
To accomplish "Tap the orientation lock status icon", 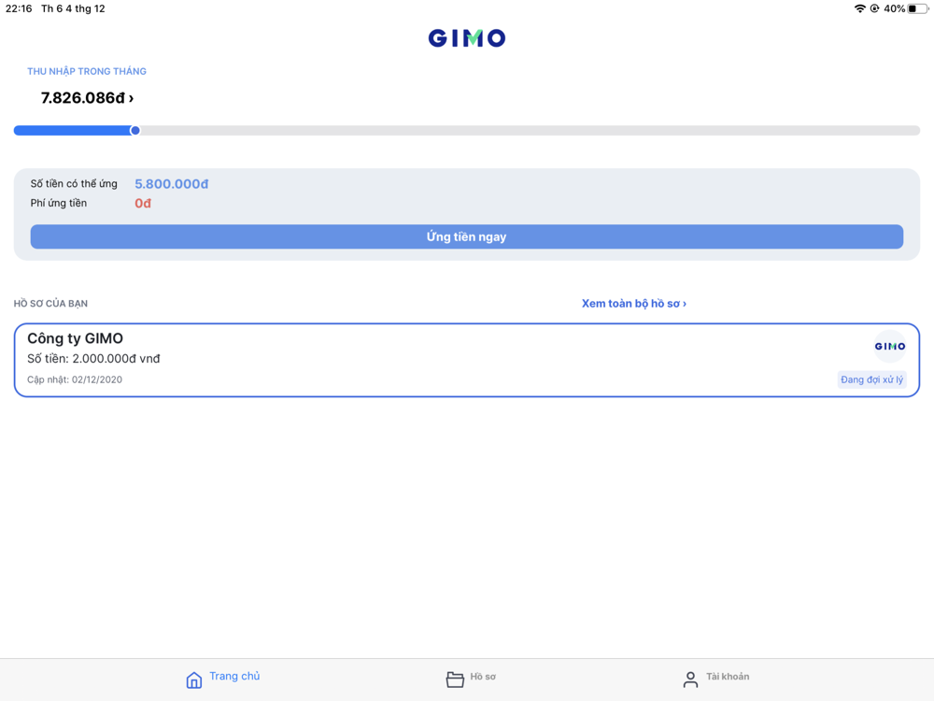I will [x=874, y=8].
